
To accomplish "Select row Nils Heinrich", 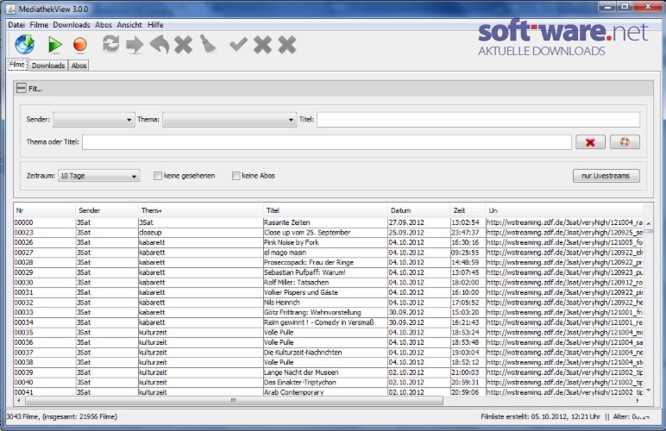I will (x=328, y=303).
